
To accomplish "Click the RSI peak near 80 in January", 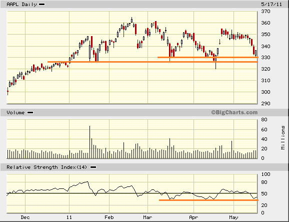I will [87, 182].
